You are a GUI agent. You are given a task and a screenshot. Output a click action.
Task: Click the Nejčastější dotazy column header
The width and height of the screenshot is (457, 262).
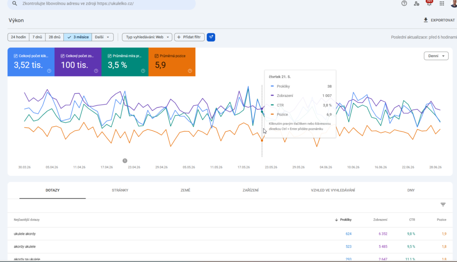26,220
